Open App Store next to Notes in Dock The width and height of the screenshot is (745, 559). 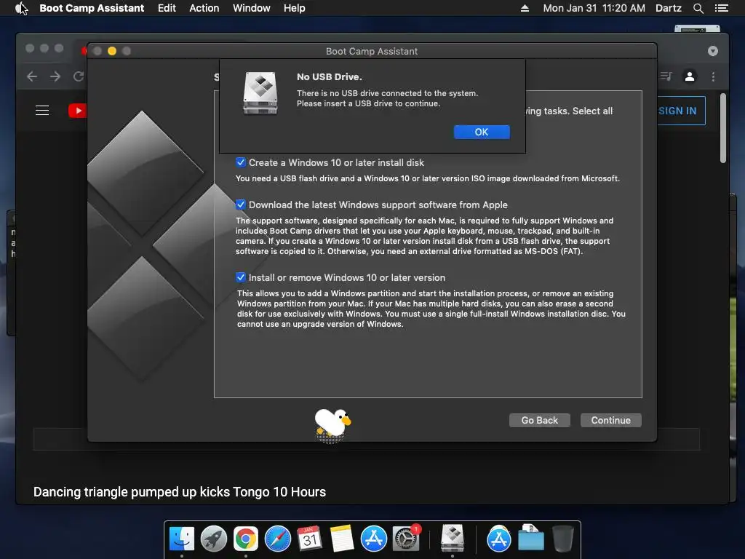click(x=373, y=539)
